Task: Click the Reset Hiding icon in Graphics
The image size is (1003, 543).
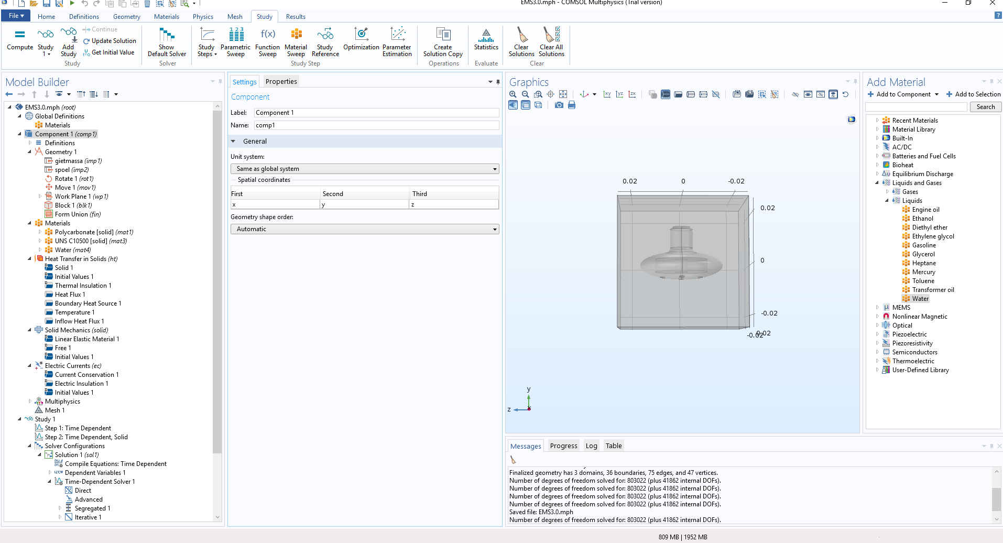Action: pyautogui.click(x=845, y=94)
